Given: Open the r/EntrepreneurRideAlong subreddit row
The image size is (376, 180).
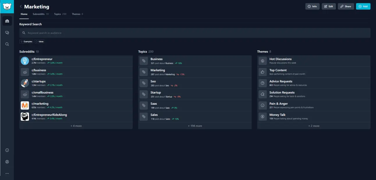Looking at the screenshot, I should pos(76,117).
